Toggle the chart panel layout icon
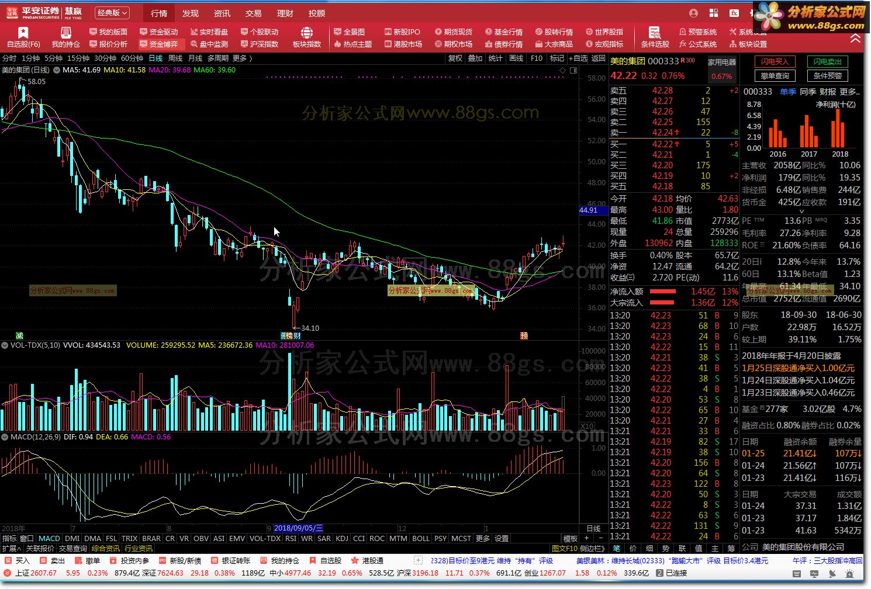Image resolution: width=871 pixels, height=589 pixels. (x=573, y=70)
